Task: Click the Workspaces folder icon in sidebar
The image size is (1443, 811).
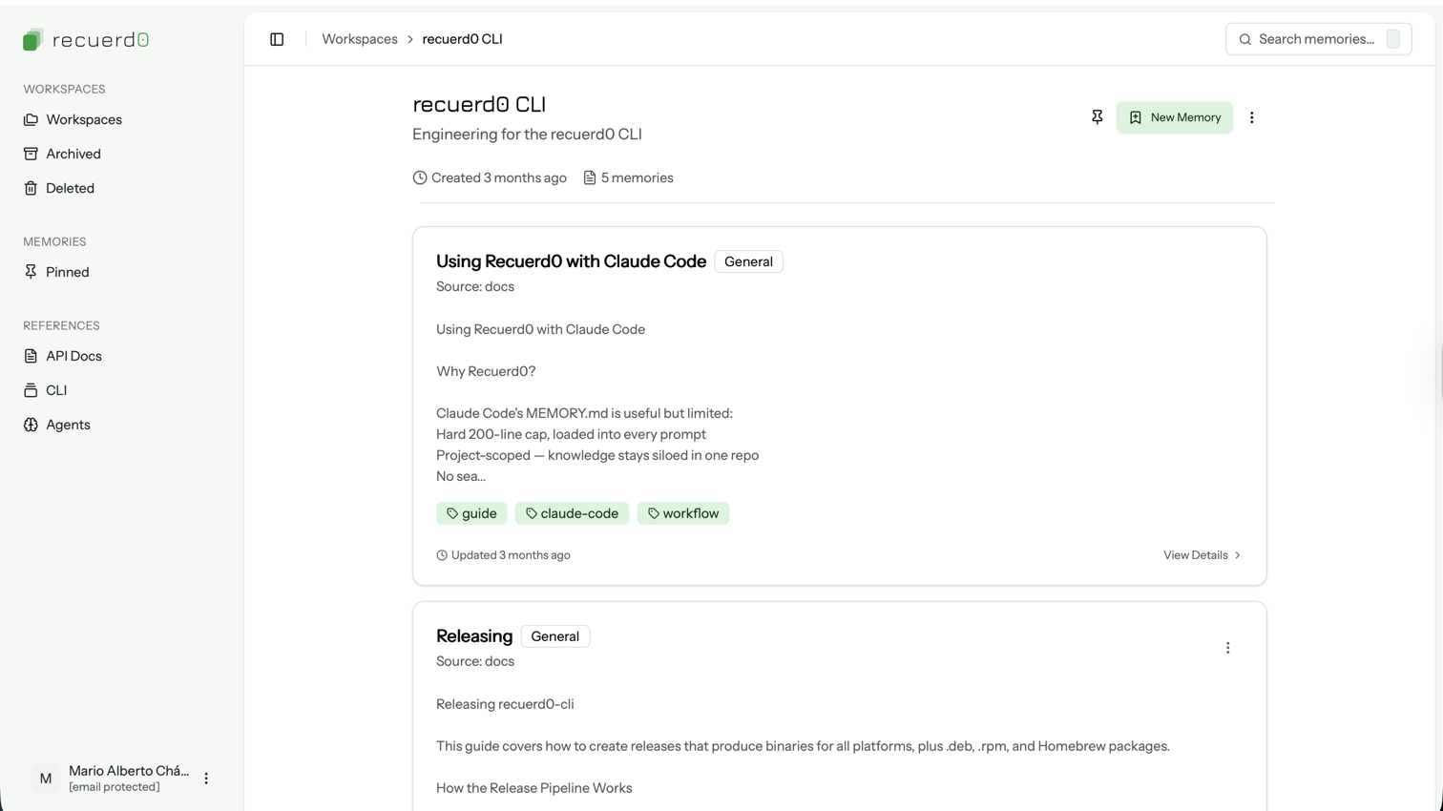Action: (x=31, y=119)
